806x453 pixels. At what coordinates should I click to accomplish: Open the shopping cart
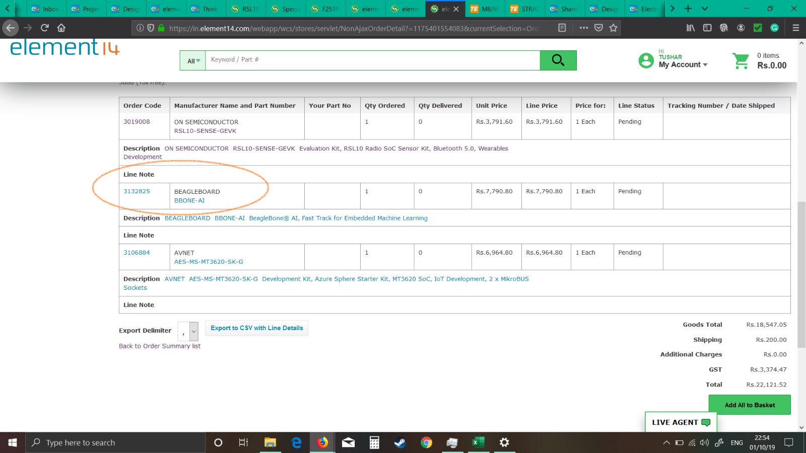coord(741,61)
